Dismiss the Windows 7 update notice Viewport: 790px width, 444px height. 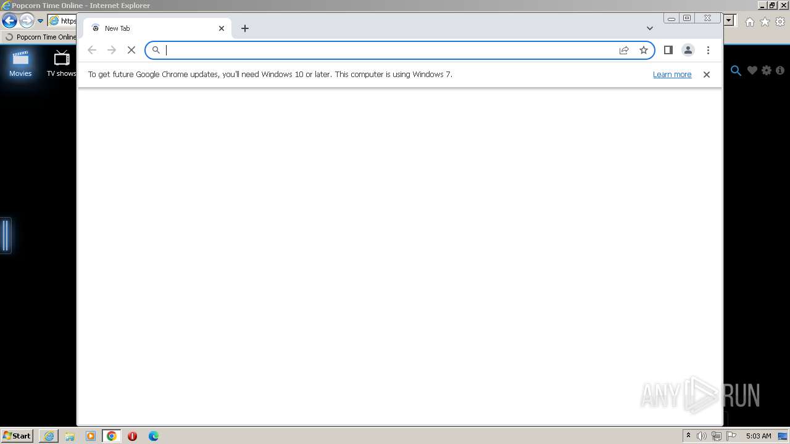(707, 75)
